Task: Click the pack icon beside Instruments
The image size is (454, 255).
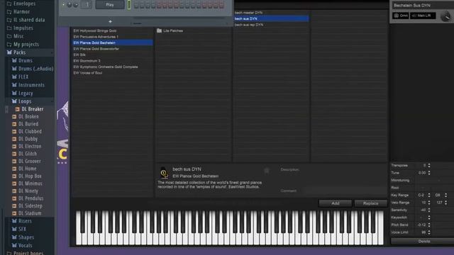Action: [x=14, y=85]
